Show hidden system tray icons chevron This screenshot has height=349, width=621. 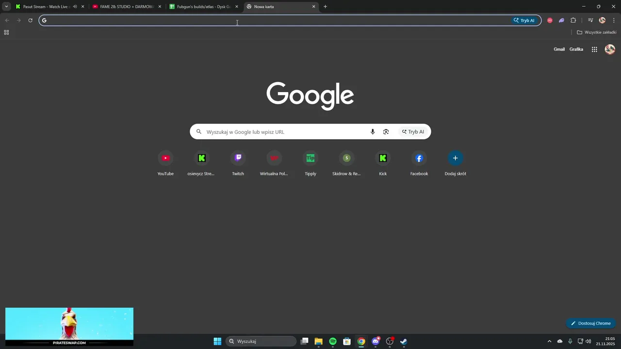[x=549, y=341]
